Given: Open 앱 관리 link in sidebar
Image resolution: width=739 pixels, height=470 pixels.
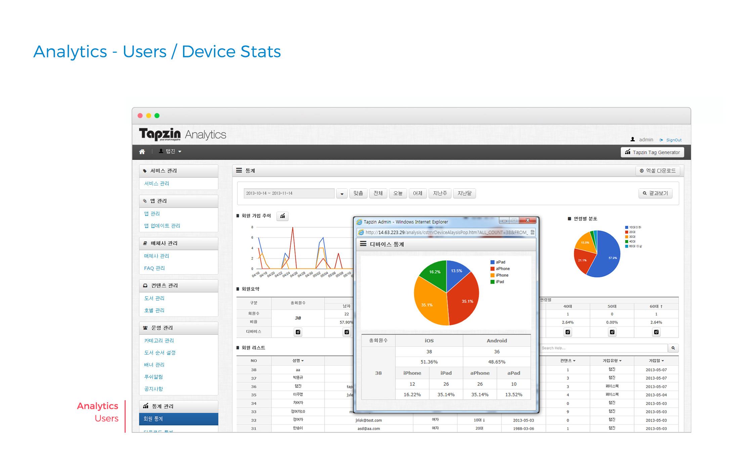Looking at the screenshot, I should coord(152,214).
